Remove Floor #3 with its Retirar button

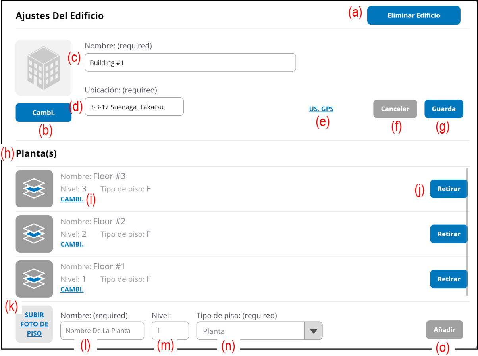(x=449, y=189)
